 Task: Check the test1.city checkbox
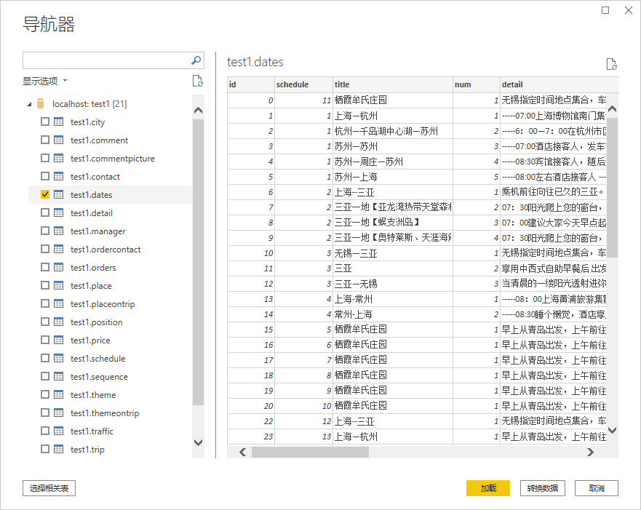click(45, 122)
